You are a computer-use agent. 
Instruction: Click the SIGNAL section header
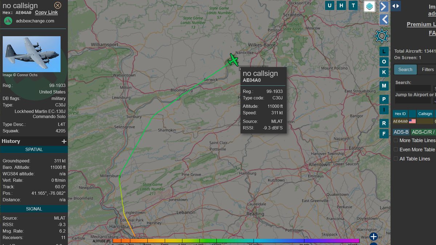pyautogui.click(x=34, y=209)
